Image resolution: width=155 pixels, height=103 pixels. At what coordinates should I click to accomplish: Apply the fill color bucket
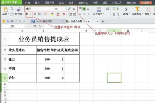point(52,14)
